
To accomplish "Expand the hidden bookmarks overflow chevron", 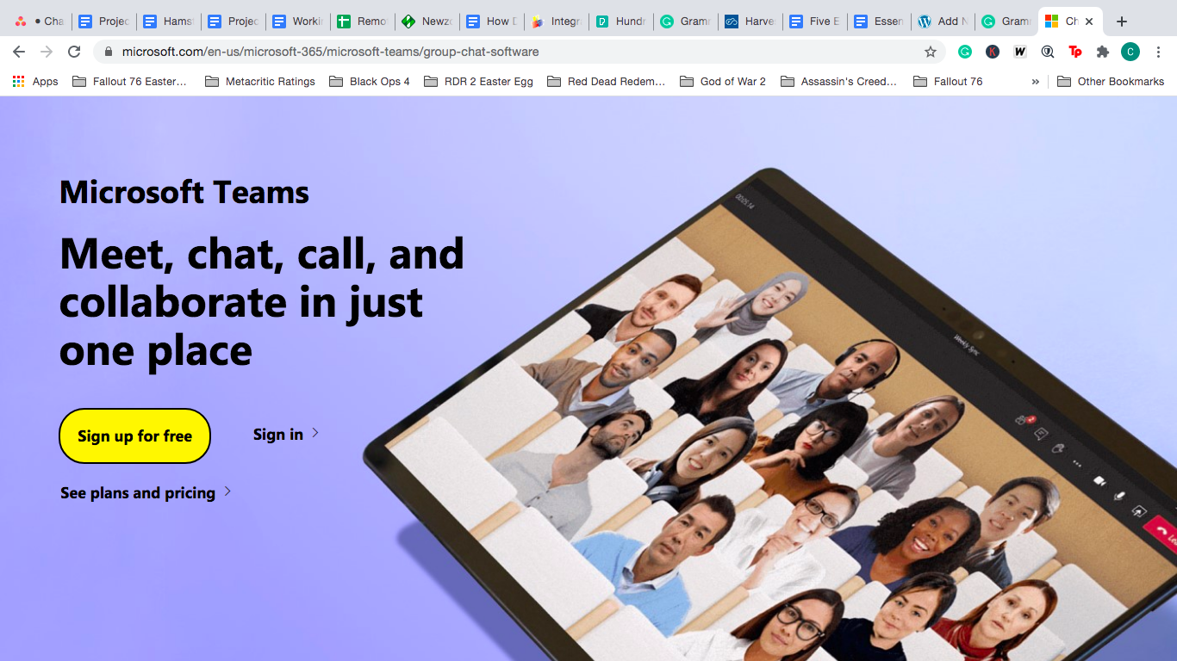I will point(1035,82).
